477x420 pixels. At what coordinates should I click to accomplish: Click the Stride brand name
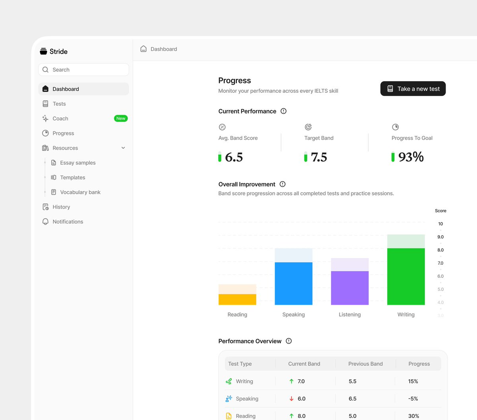click(x=58, y=51)
